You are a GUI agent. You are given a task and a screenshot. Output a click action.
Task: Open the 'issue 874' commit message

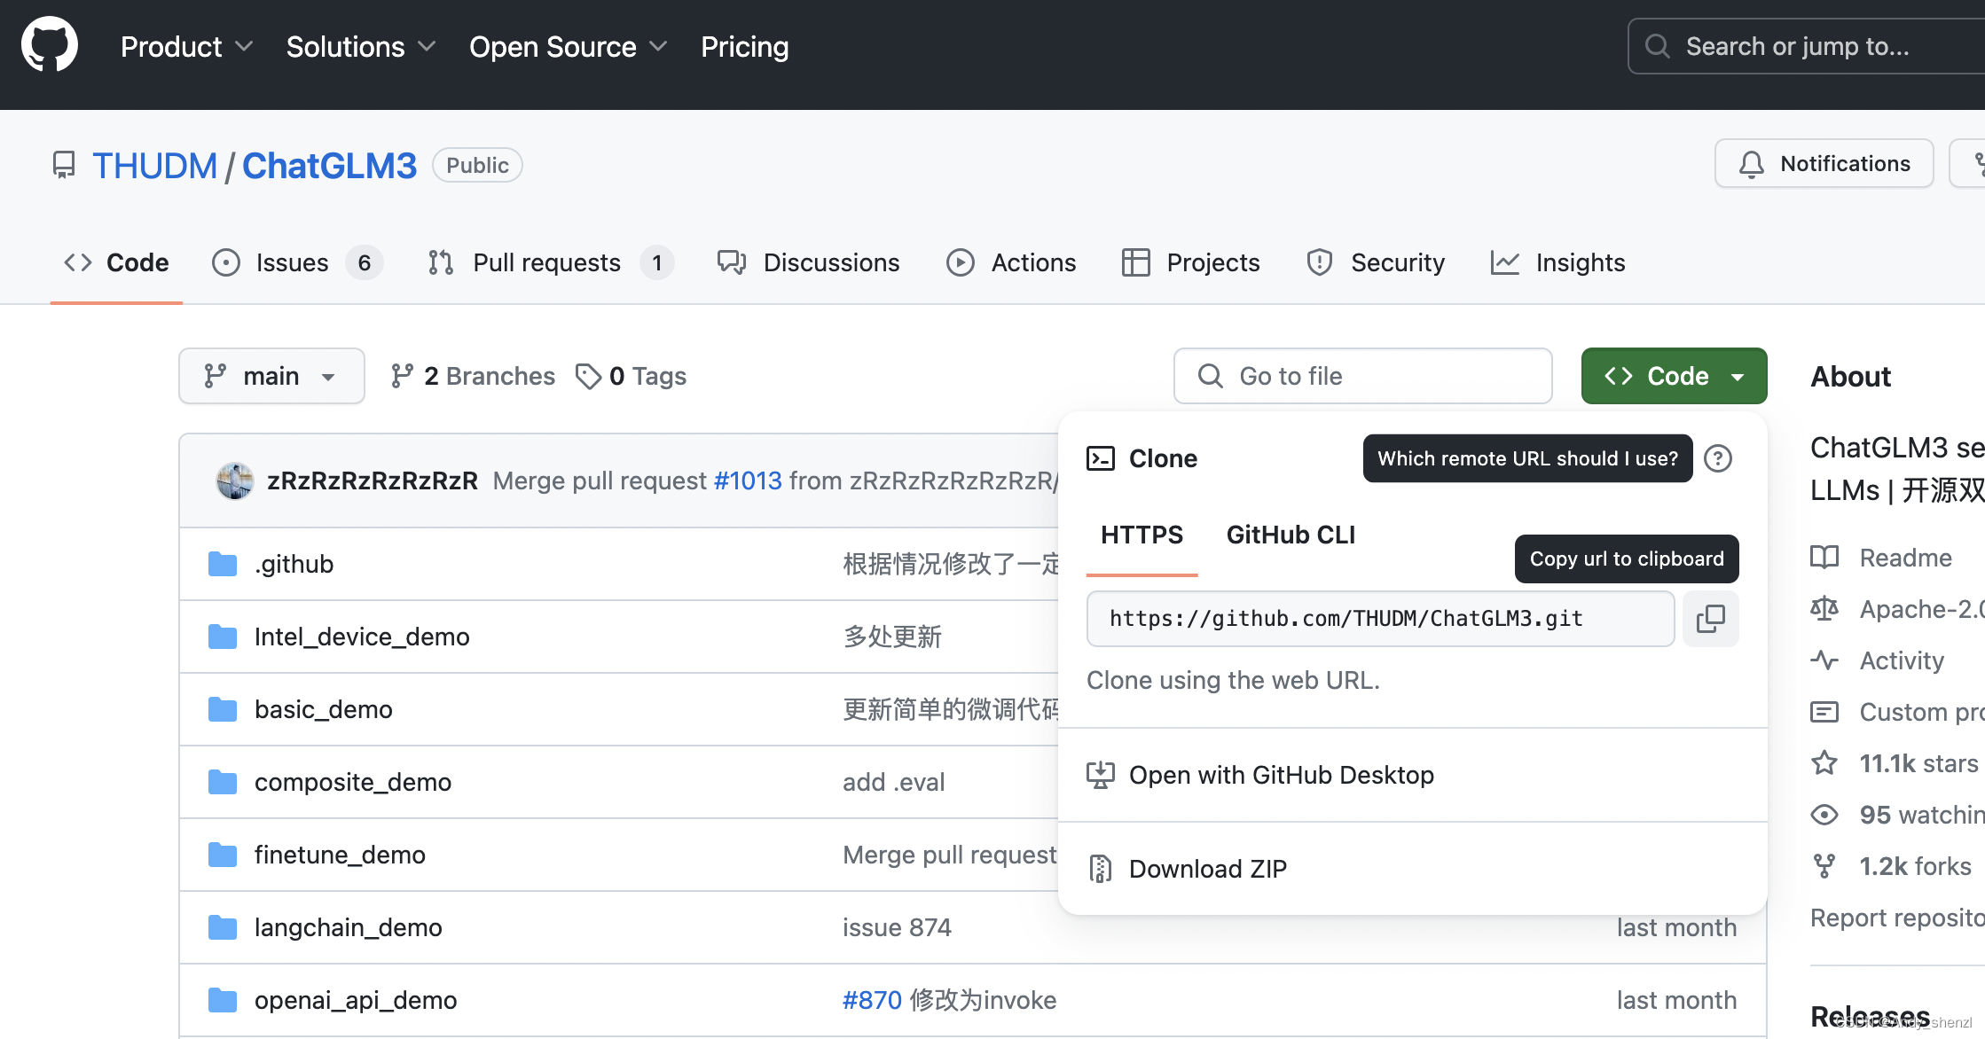click(x=897, y=927)
